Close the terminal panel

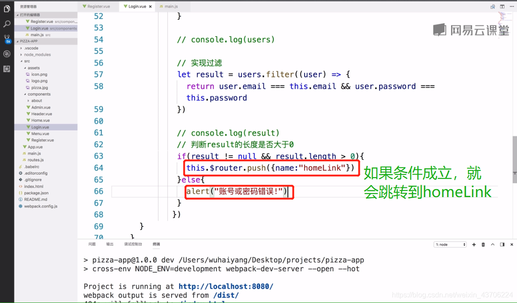pos(512,244)
